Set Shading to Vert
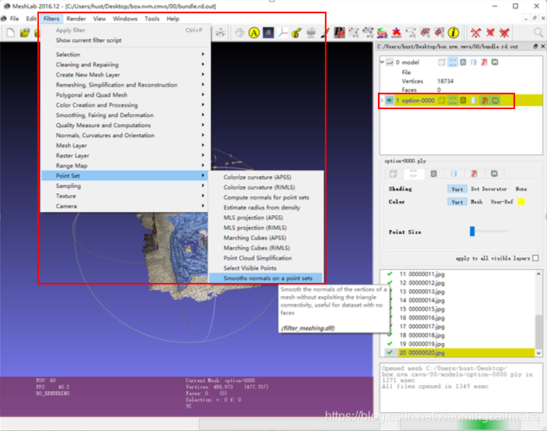The image size is (547, 431). coord(457,189)
